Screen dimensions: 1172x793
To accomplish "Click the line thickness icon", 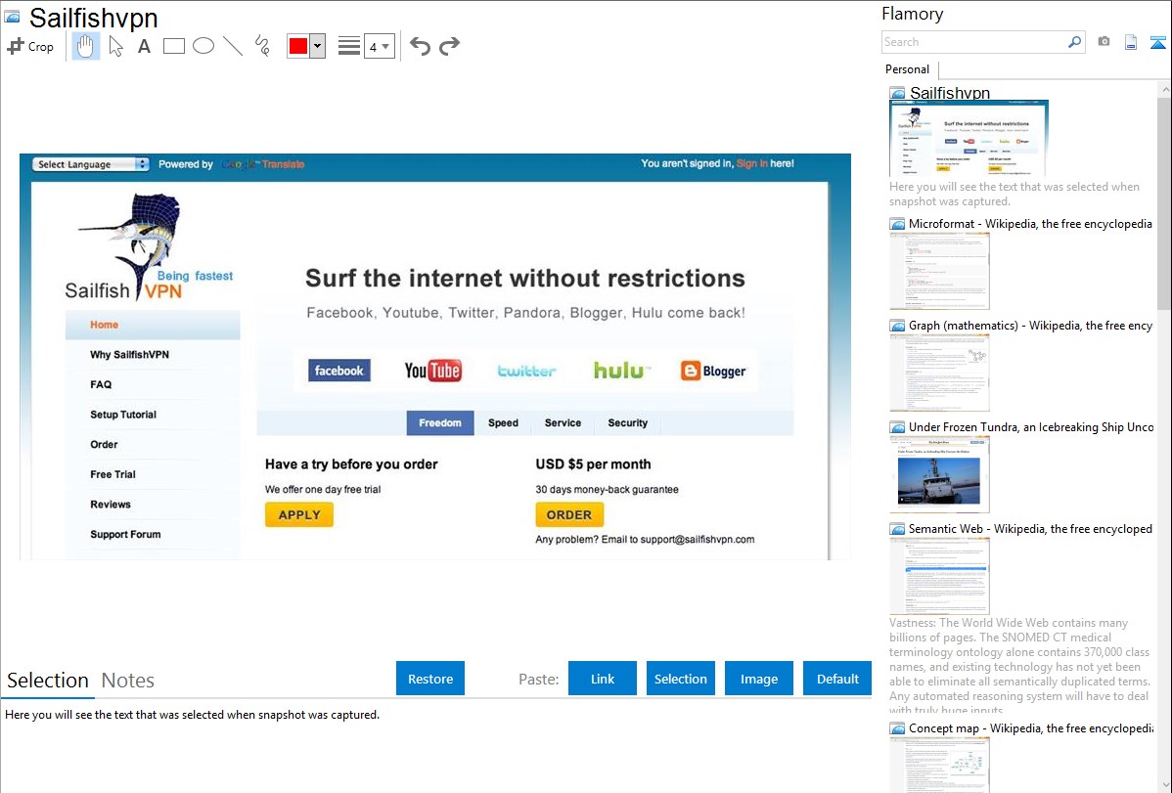I will pyautogui.click(x=349, y=46).
